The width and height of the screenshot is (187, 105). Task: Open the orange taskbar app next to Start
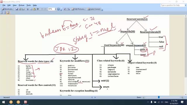(x=11, y=102)
